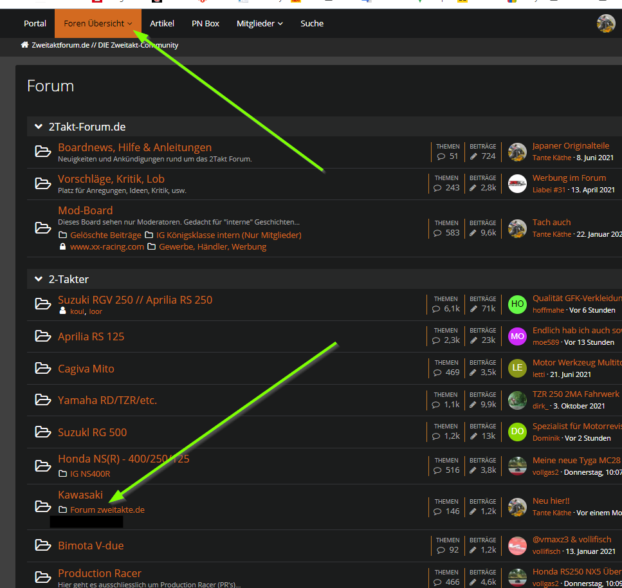
Task: Open the Foren Übersicht dropdown menu
Action: point(98,24)
